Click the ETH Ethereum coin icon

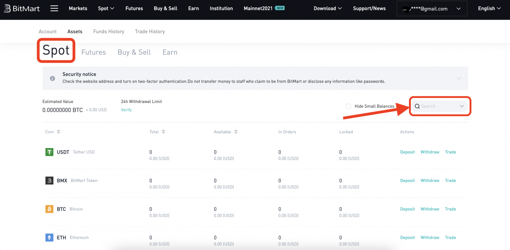click(x=49, y=238)
